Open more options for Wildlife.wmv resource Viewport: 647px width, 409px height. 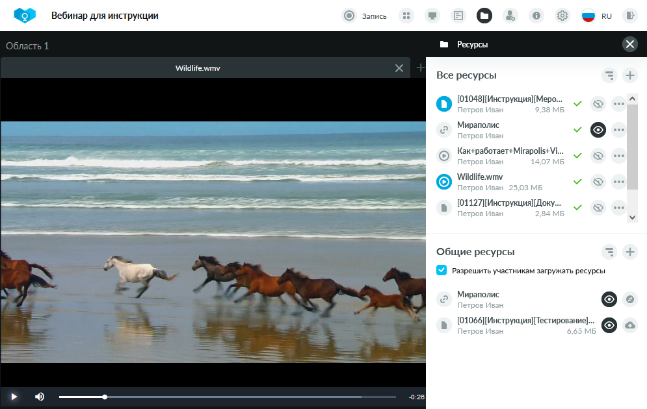point(619,182)
